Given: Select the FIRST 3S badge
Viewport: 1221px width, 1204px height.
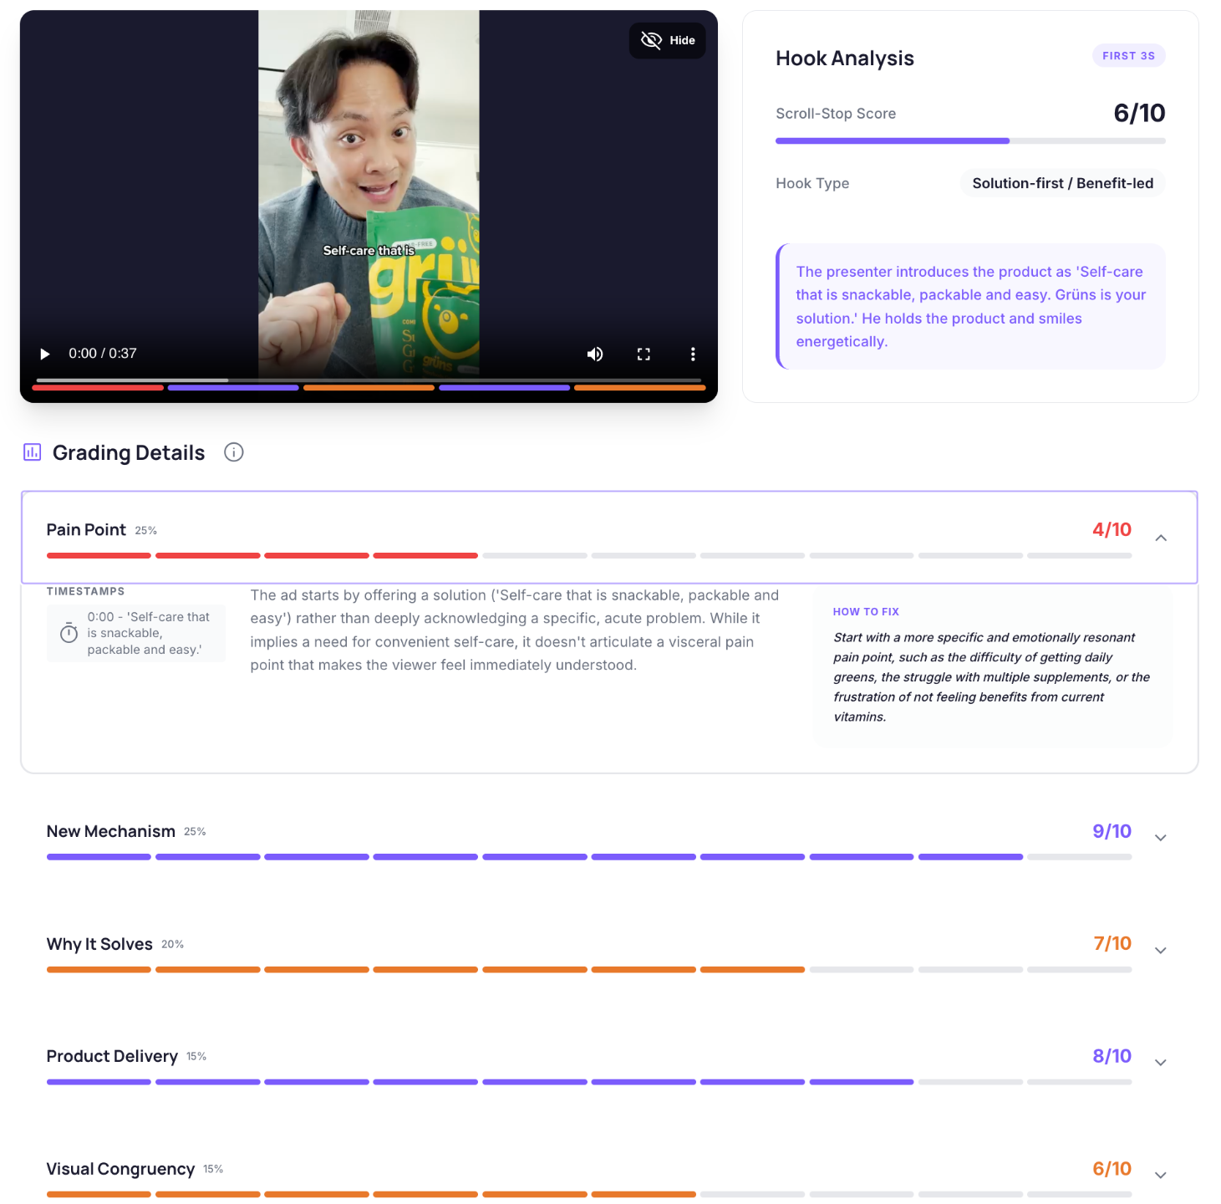Looking at the screenshot, I should pyautogui.click(x=1128, y=55).
